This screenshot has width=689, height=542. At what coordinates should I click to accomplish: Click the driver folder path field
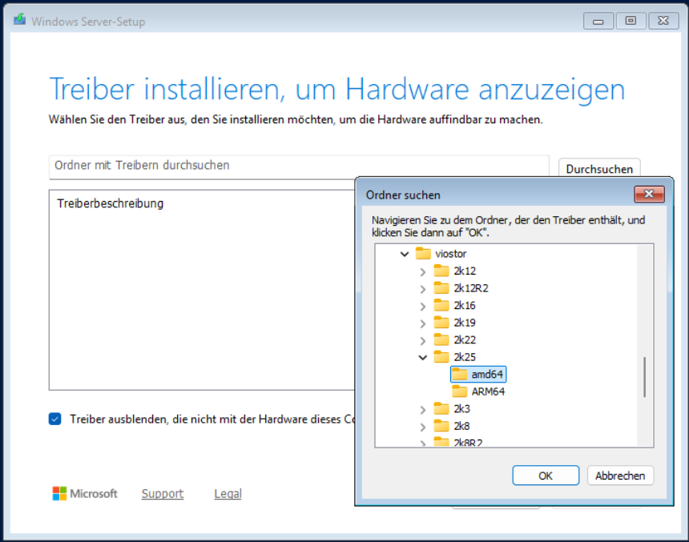(298, 167)
